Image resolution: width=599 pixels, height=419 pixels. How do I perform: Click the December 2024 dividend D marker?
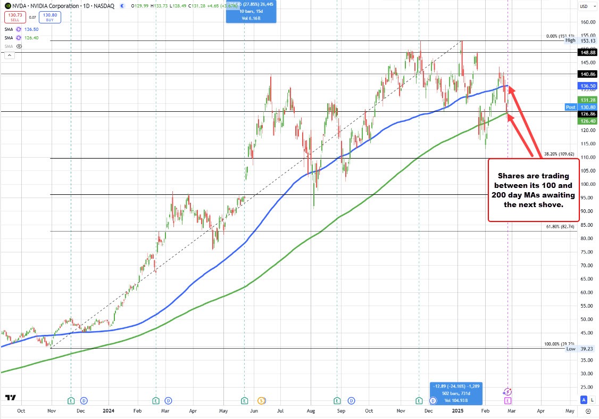(x=433, y=401)
